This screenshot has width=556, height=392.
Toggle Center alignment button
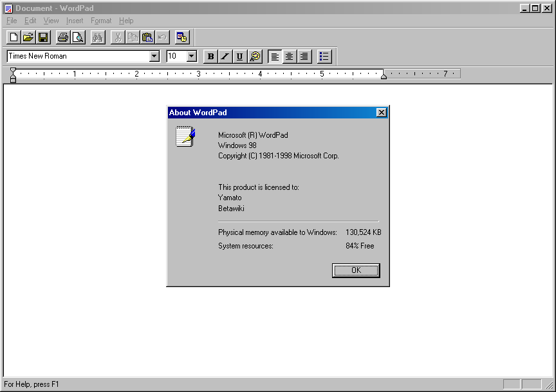[290, 57]
